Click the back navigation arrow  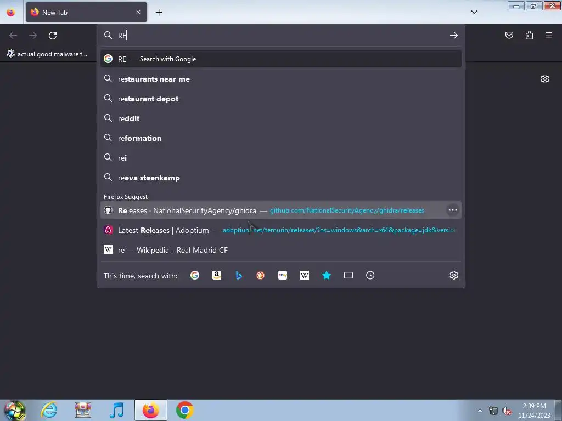[13, 36]
